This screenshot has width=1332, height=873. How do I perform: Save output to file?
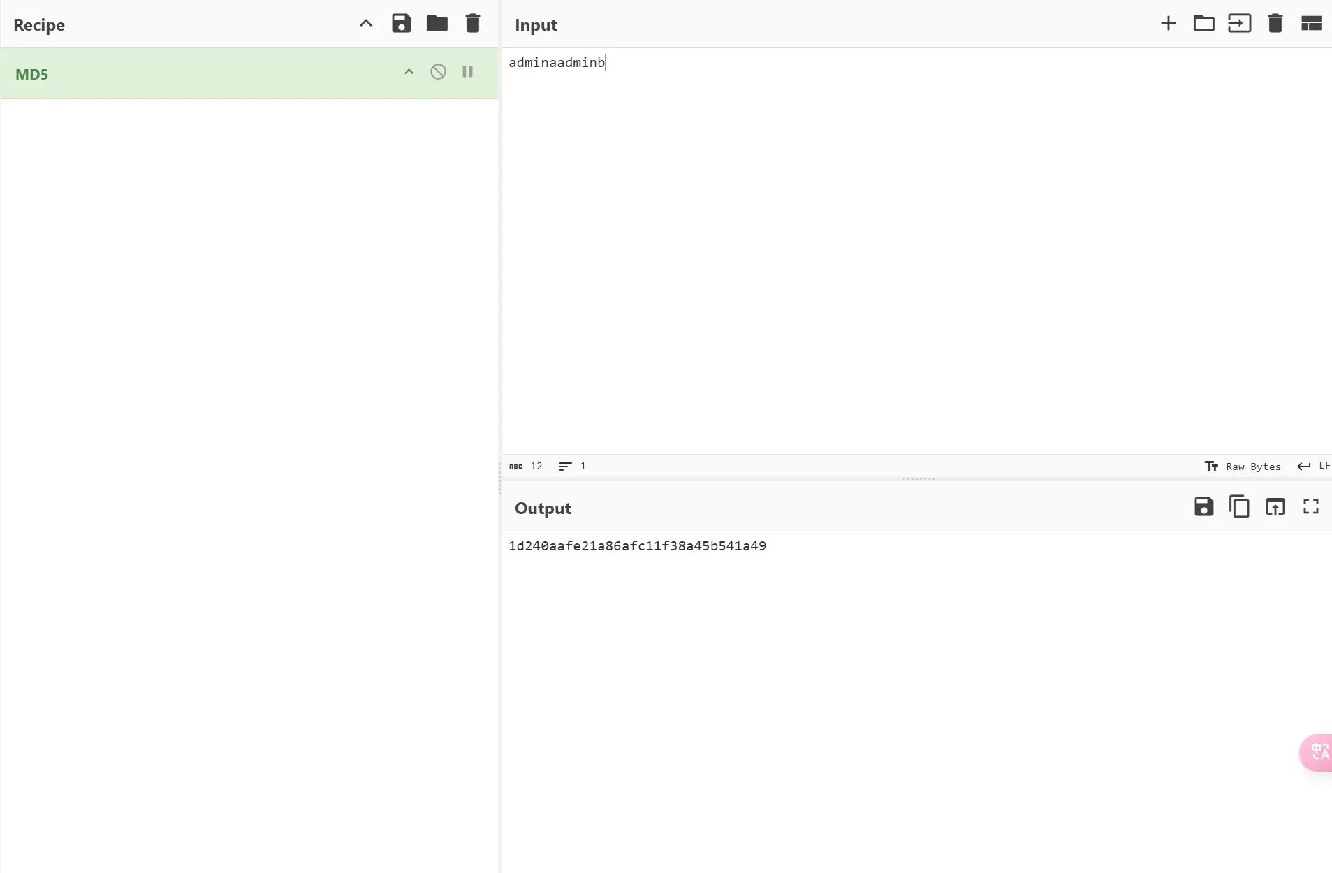[1203, 507]
